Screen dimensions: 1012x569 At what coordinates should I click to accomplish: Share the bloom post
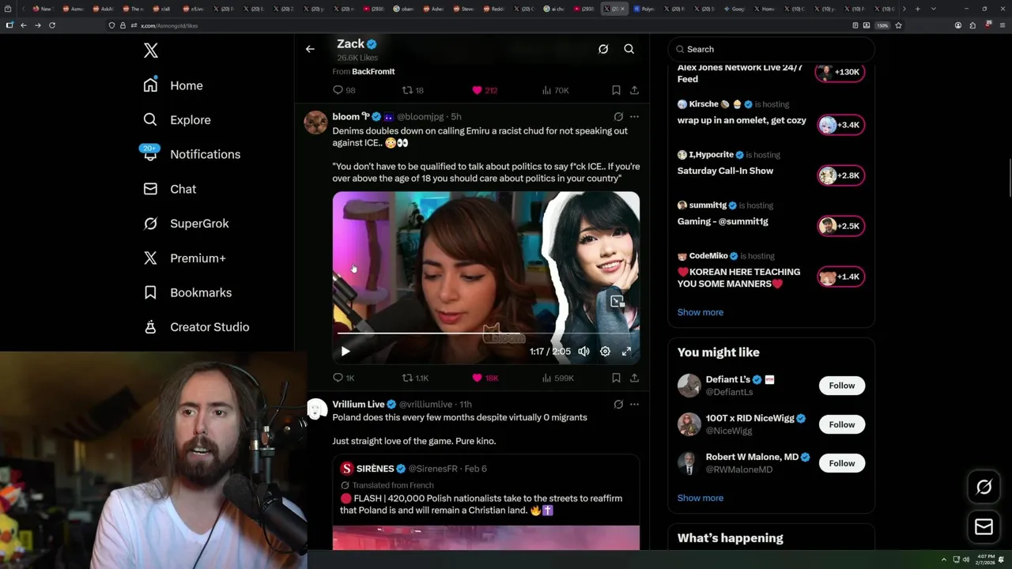[x=634, y=378]
